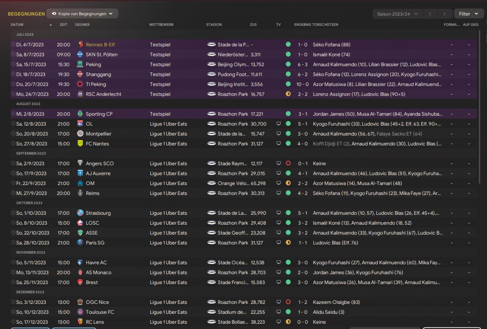Image resolution: width=487 pixels, height=329 pixels.
Task: Go to the next season arrow
Action: click(444, 14)
